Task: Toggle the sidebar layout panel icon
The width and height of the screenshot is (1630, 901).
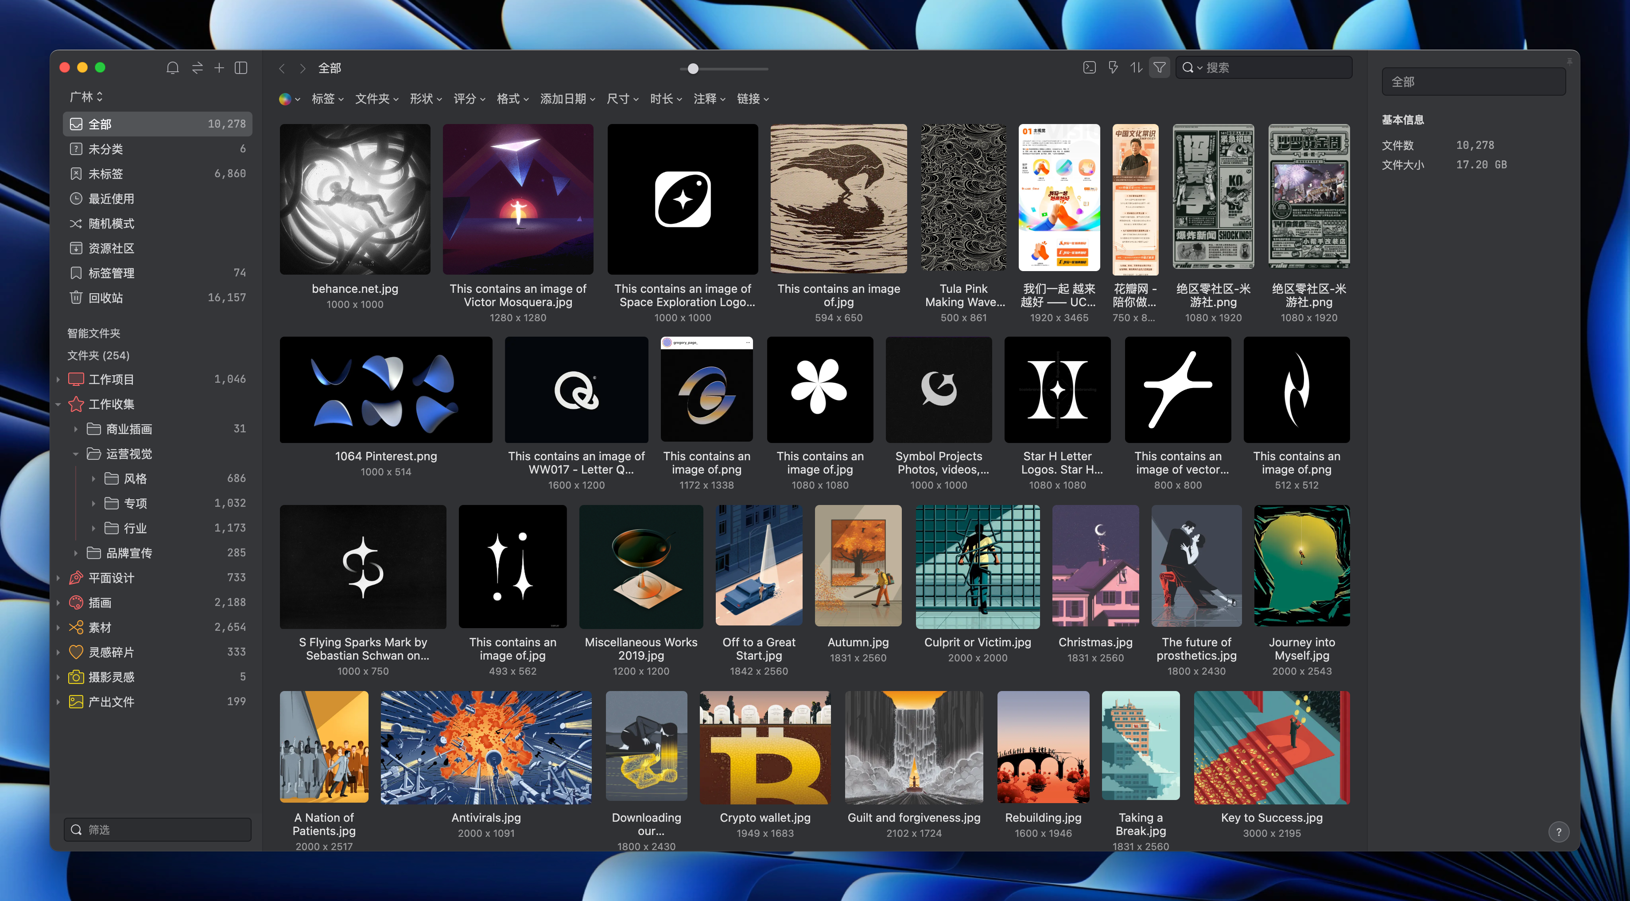Action: [241, 68]
